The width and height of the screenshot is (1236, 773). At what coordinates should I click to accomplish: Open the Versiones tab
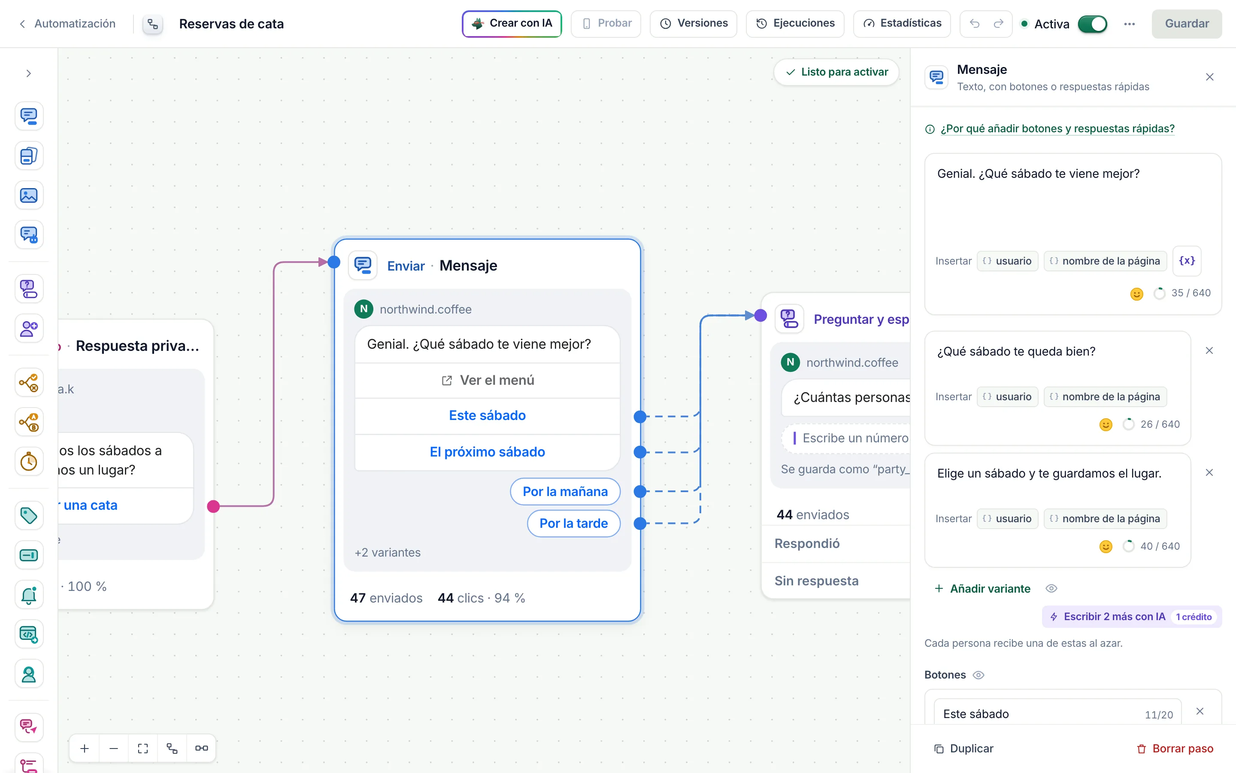(x=693, y=24)
